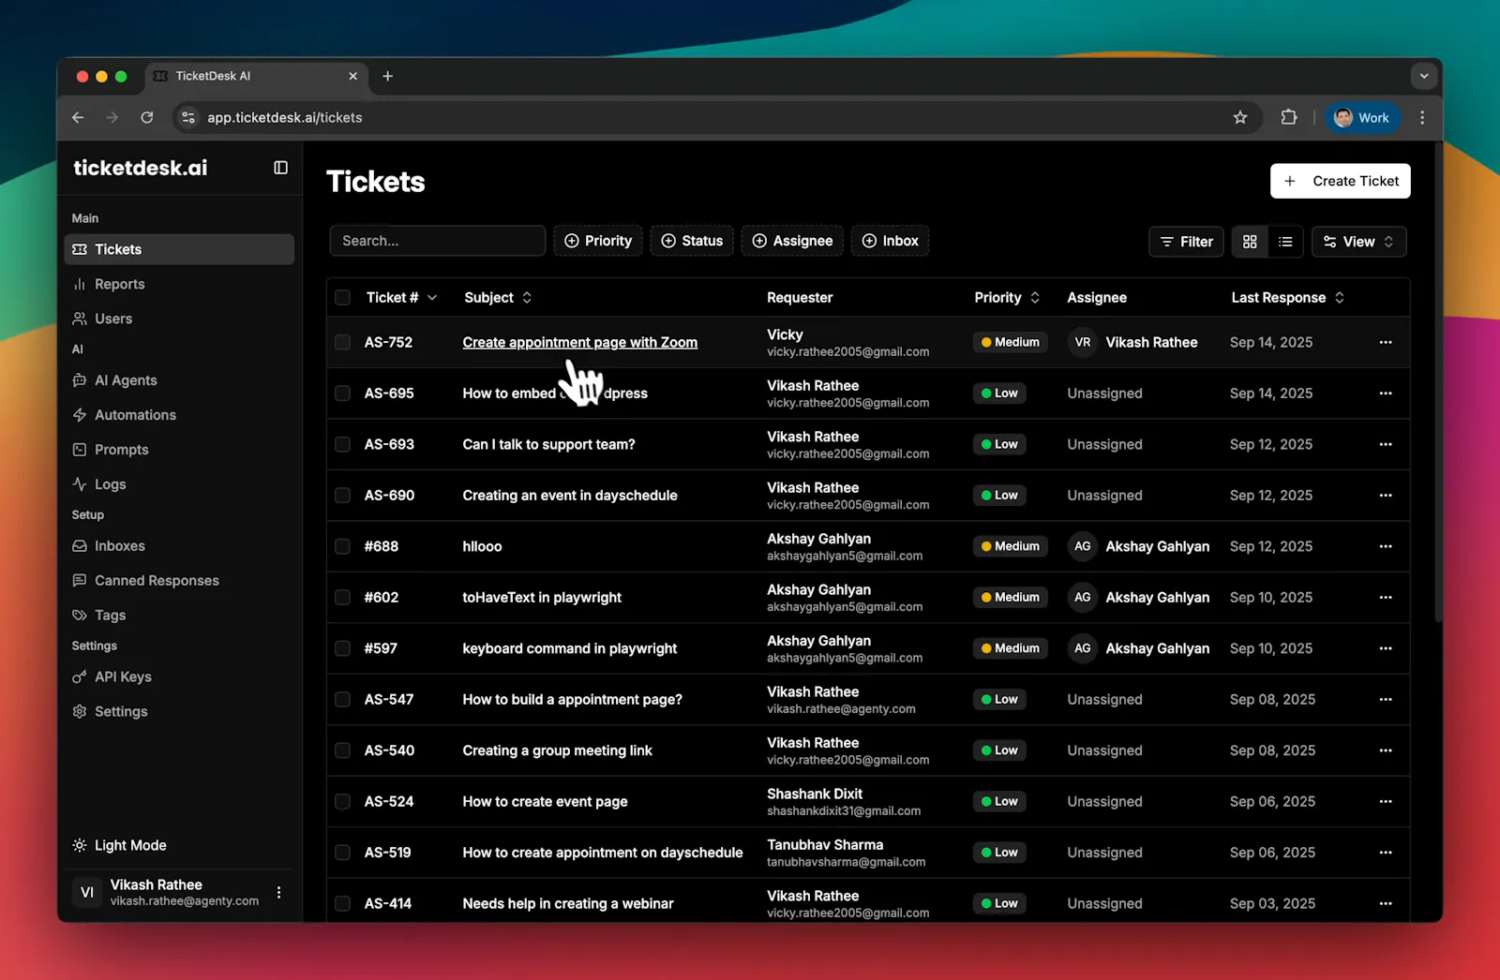The height and width of the screenshot is (980, 1500).
Task: Go back in browser history
Action: click(78, 117)
